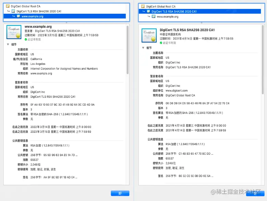Image resolution: width=267 pixels, height=201 pixels.
Task: Click intermediate CA certificate icon in right window tree
Action: (148, 11)
